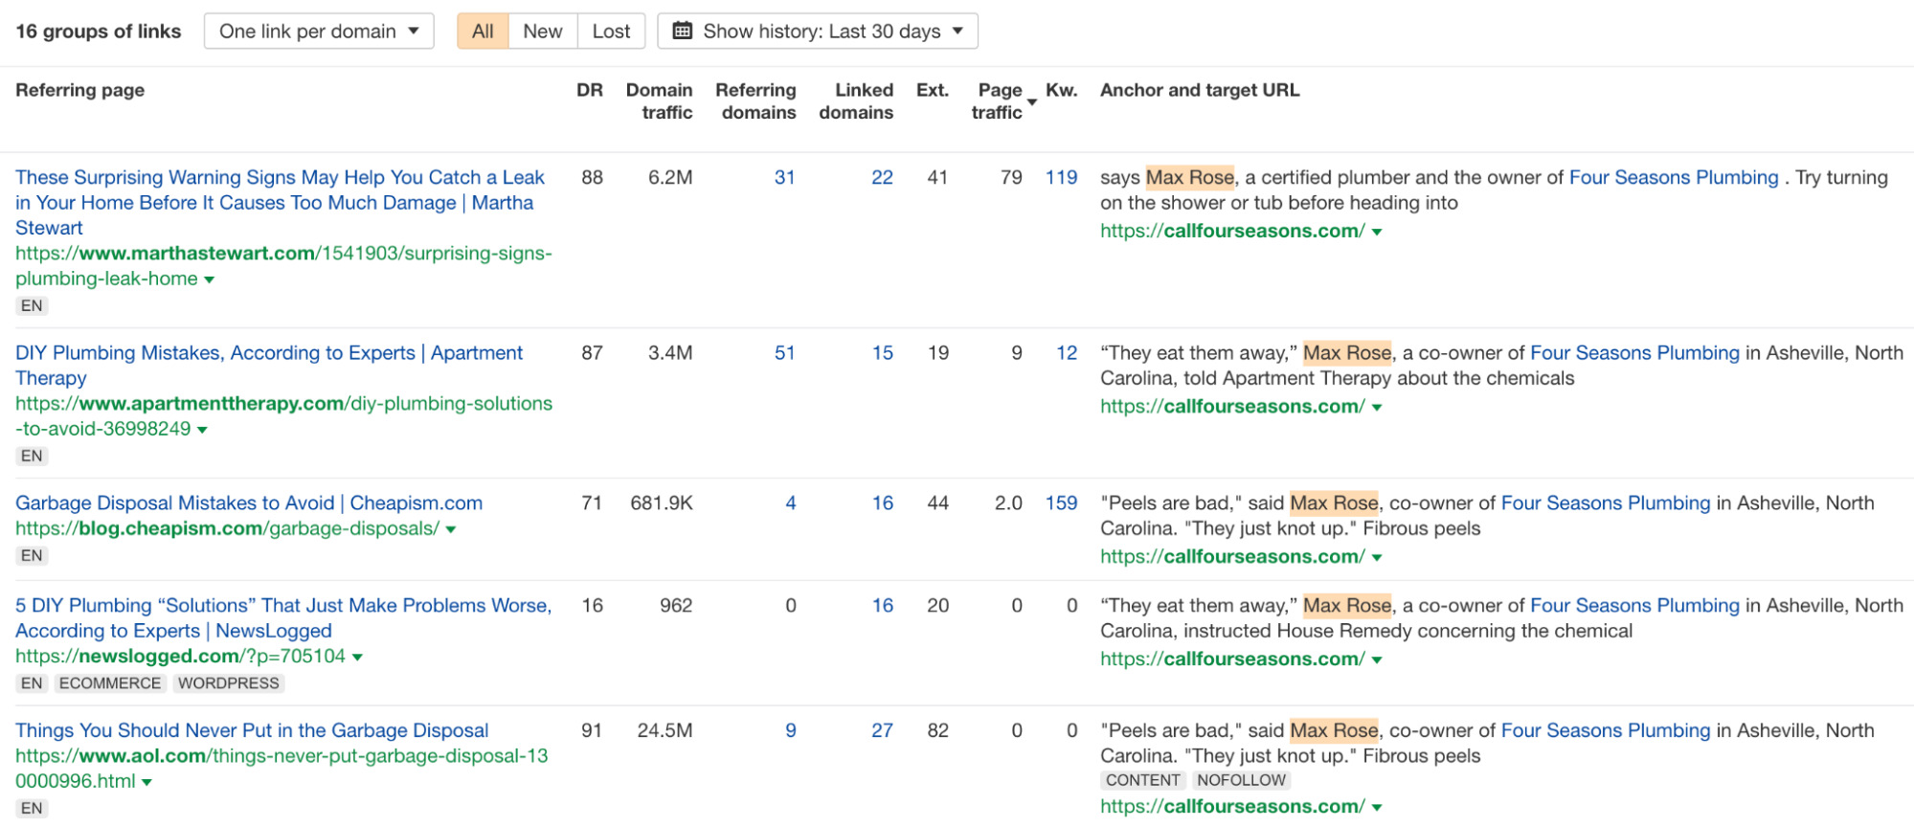The height and width of the screenshot is (827, 1914).
Task: Click Four Seasons Plumbing anchor in NewsLogged row
Action: pyautogui.click(x=1634, y=605)
